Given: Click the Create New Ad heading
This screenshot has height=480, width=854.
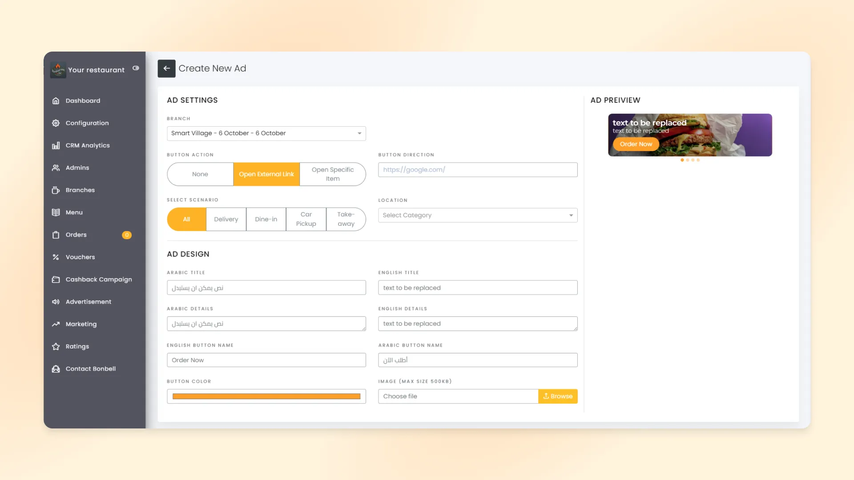Looking at the screenshot, I should [x=212, y=68].
